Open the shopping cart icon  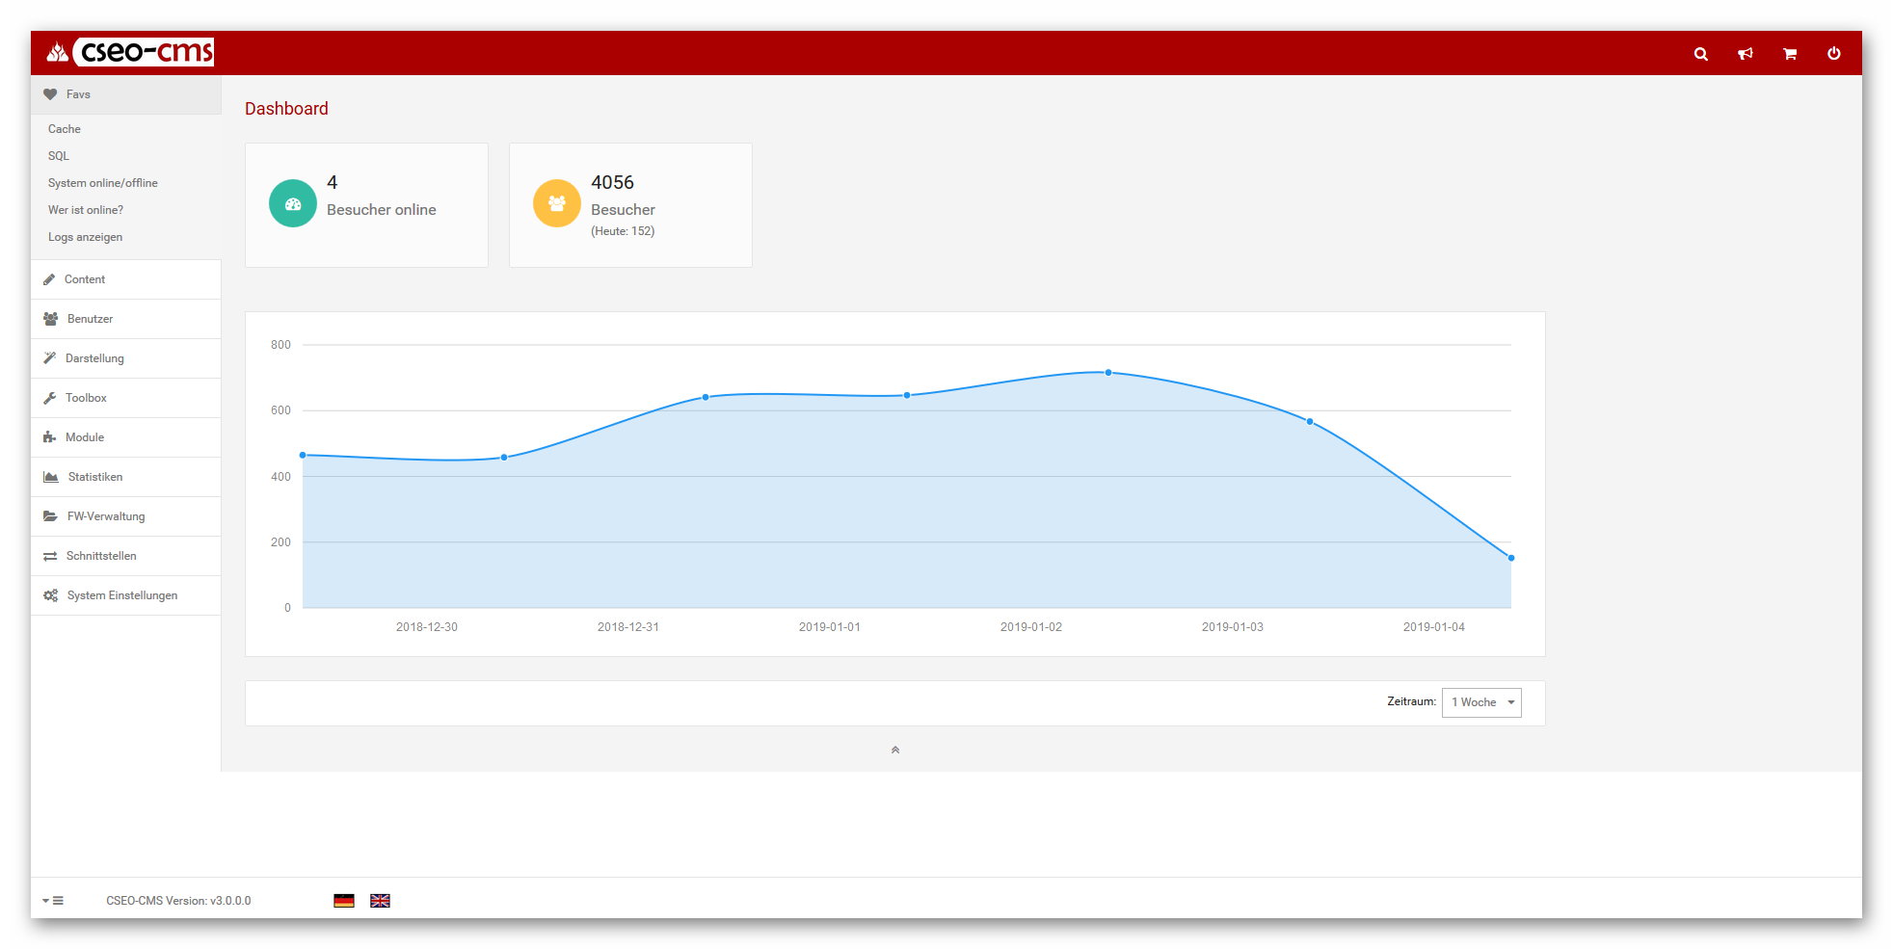(x=1790, y=54)
